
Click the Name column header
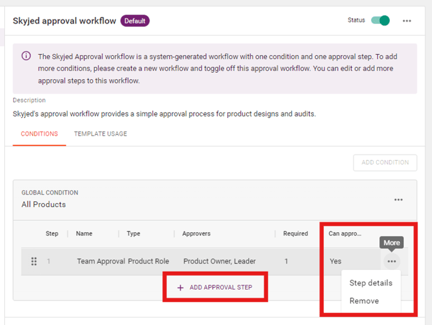click(84, 233)
